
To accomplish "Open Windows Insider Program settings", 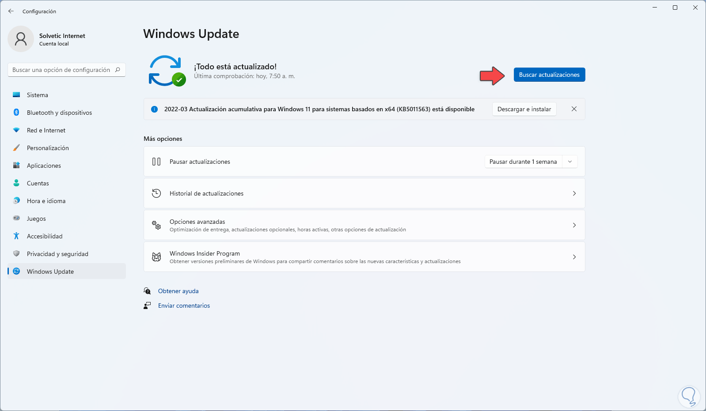I will click(x=364, y=257).
